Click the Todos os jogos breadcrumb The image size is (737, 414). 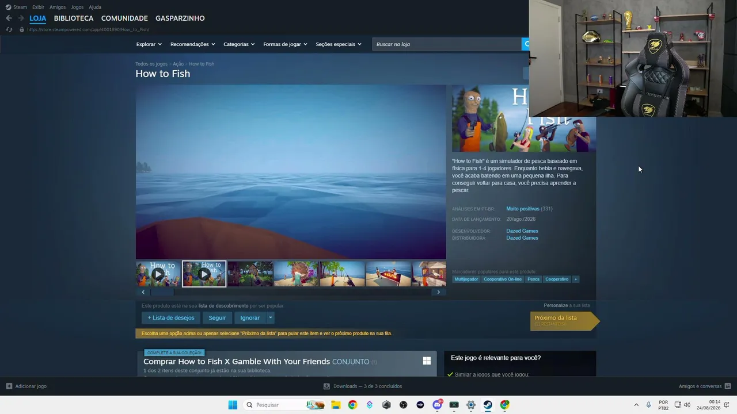point(151,64)
